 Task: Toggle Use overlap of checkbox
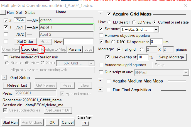[107, 57]
